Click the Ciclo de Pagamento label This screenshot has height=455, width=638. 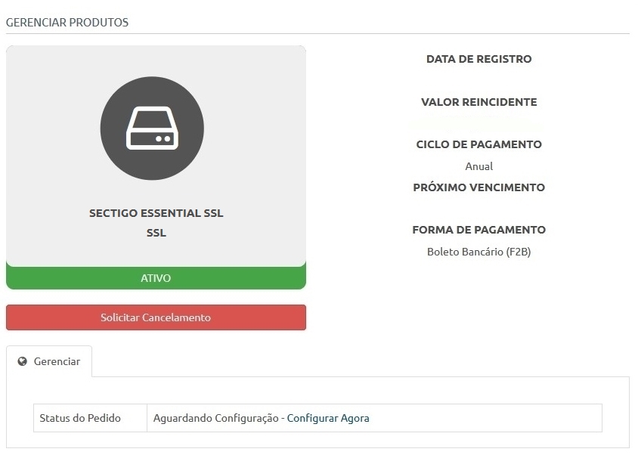pos(479,144)
